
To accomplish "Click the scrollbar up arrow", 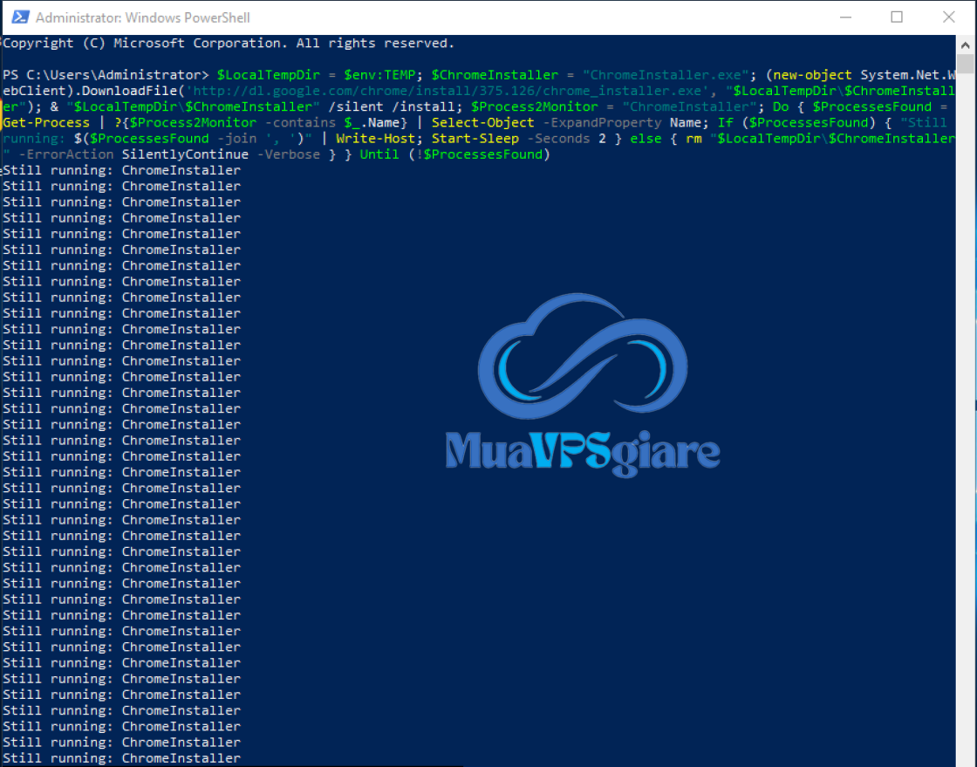I will [966, 44].
